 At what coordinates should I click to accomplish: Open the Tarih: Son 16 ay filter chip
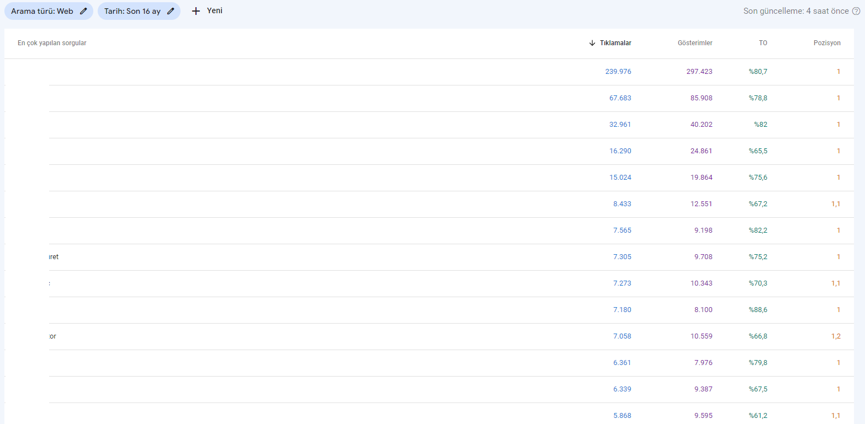point(139,11)
